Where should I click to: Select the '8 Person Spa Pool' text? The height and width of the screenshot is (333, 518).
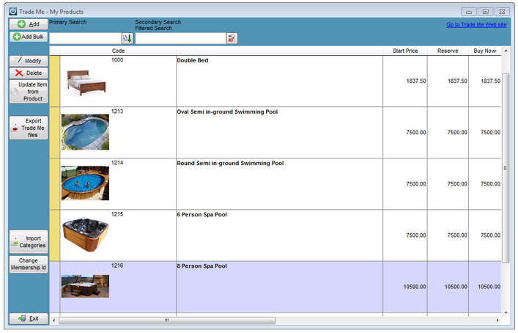(201, 266)
